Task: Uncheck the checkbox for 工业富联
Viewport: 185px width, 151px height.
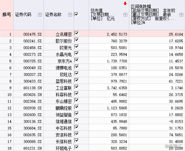Action: coord(76,87)
